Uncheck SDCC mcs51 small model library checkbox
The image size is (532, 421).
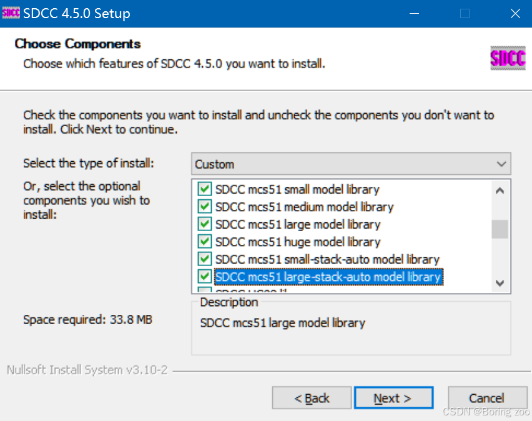click(x=205, y=189)
